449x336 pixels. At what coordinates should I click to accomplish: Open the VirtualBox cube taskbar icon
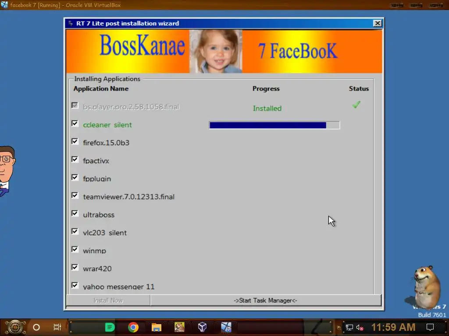coord(203,327)
